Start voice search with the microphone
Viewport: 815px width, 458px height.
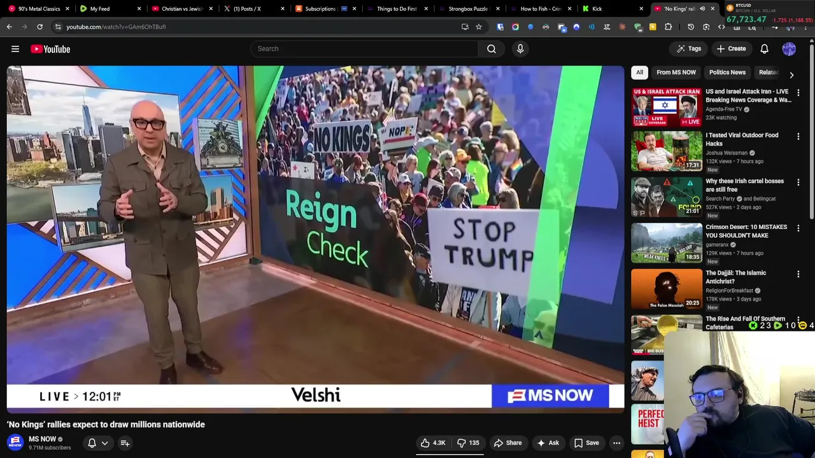click(520, 48)
